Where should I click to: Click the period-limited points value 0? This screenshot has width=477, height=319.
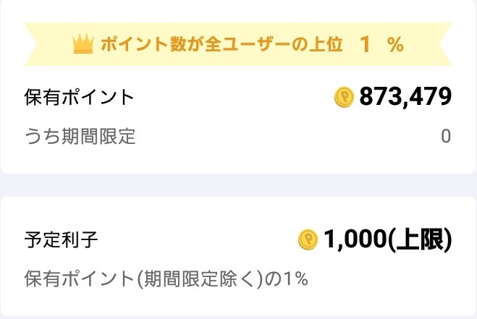click(x=446, y=136)
